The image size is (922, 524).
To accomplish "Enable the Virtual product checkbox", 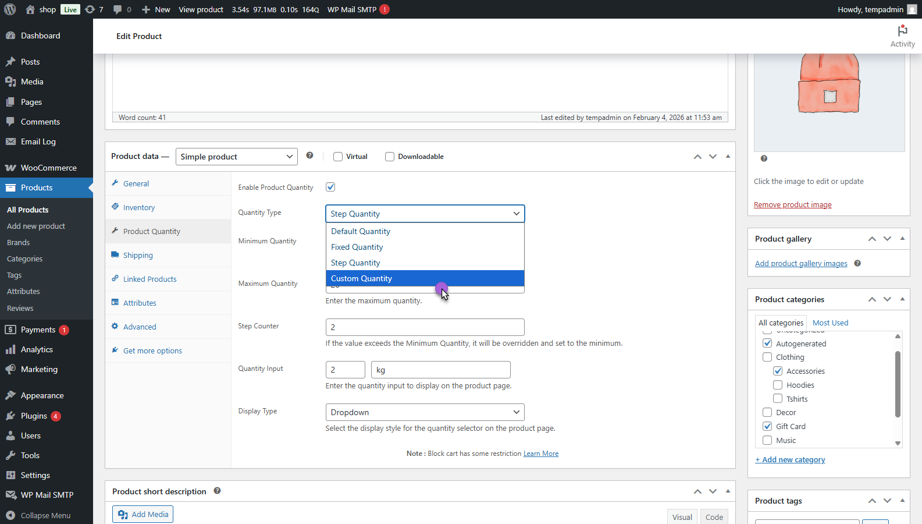I will coord(338,157).
